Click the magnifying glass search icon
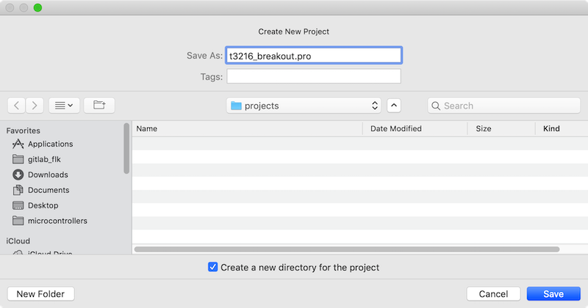Viewport: 588px width, 308px height. 436,106
